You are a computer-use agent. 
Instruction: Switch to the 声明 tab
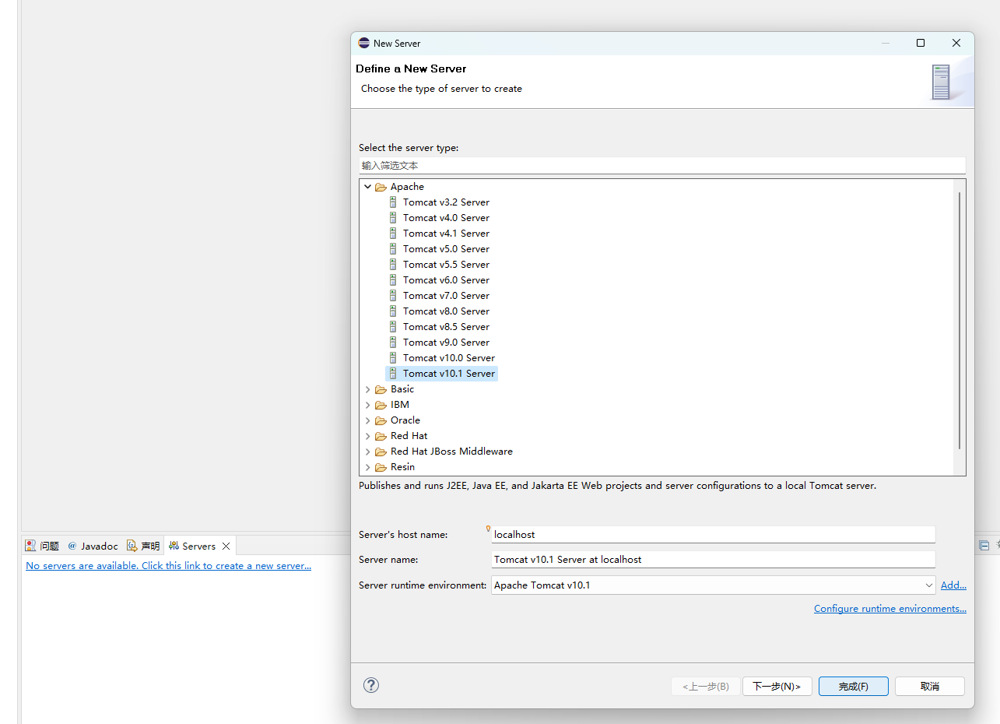144,546
